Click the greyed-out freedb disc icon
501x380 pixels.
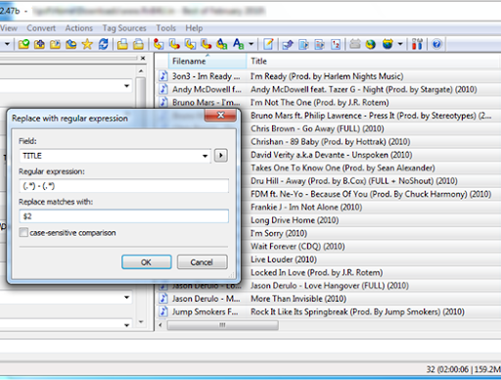click(x=355, y=44)
